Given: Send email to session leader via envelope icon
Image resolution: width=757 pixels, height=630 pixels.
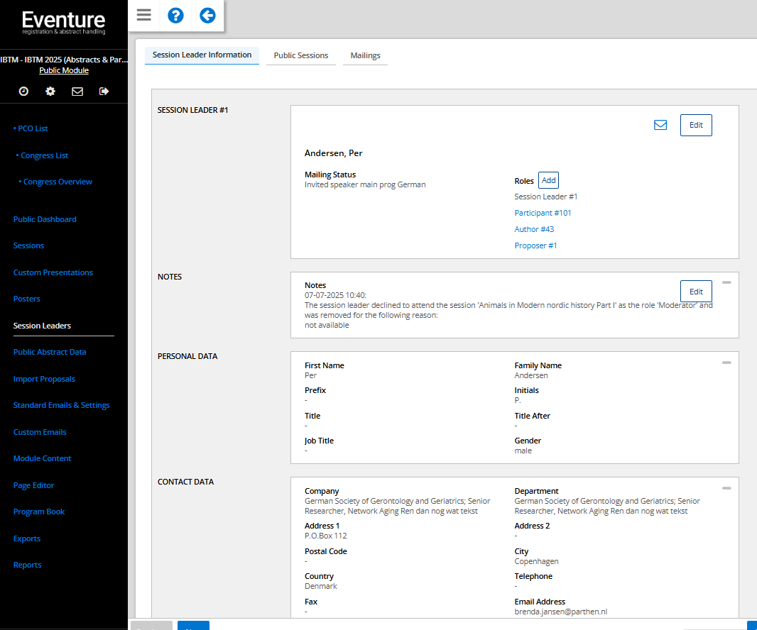Looking at the screenshot, I should pyautogui.click(x=660, y=125).
